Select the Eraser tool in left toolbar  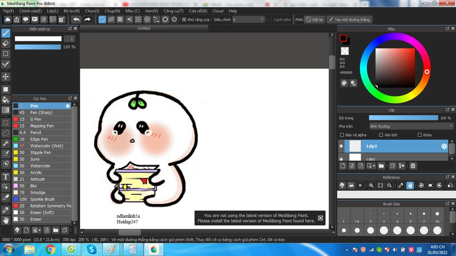[x=6, y=44]
